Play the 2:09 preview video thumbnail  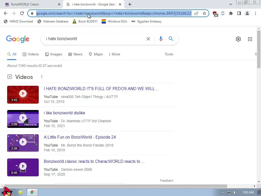(23, 119)
